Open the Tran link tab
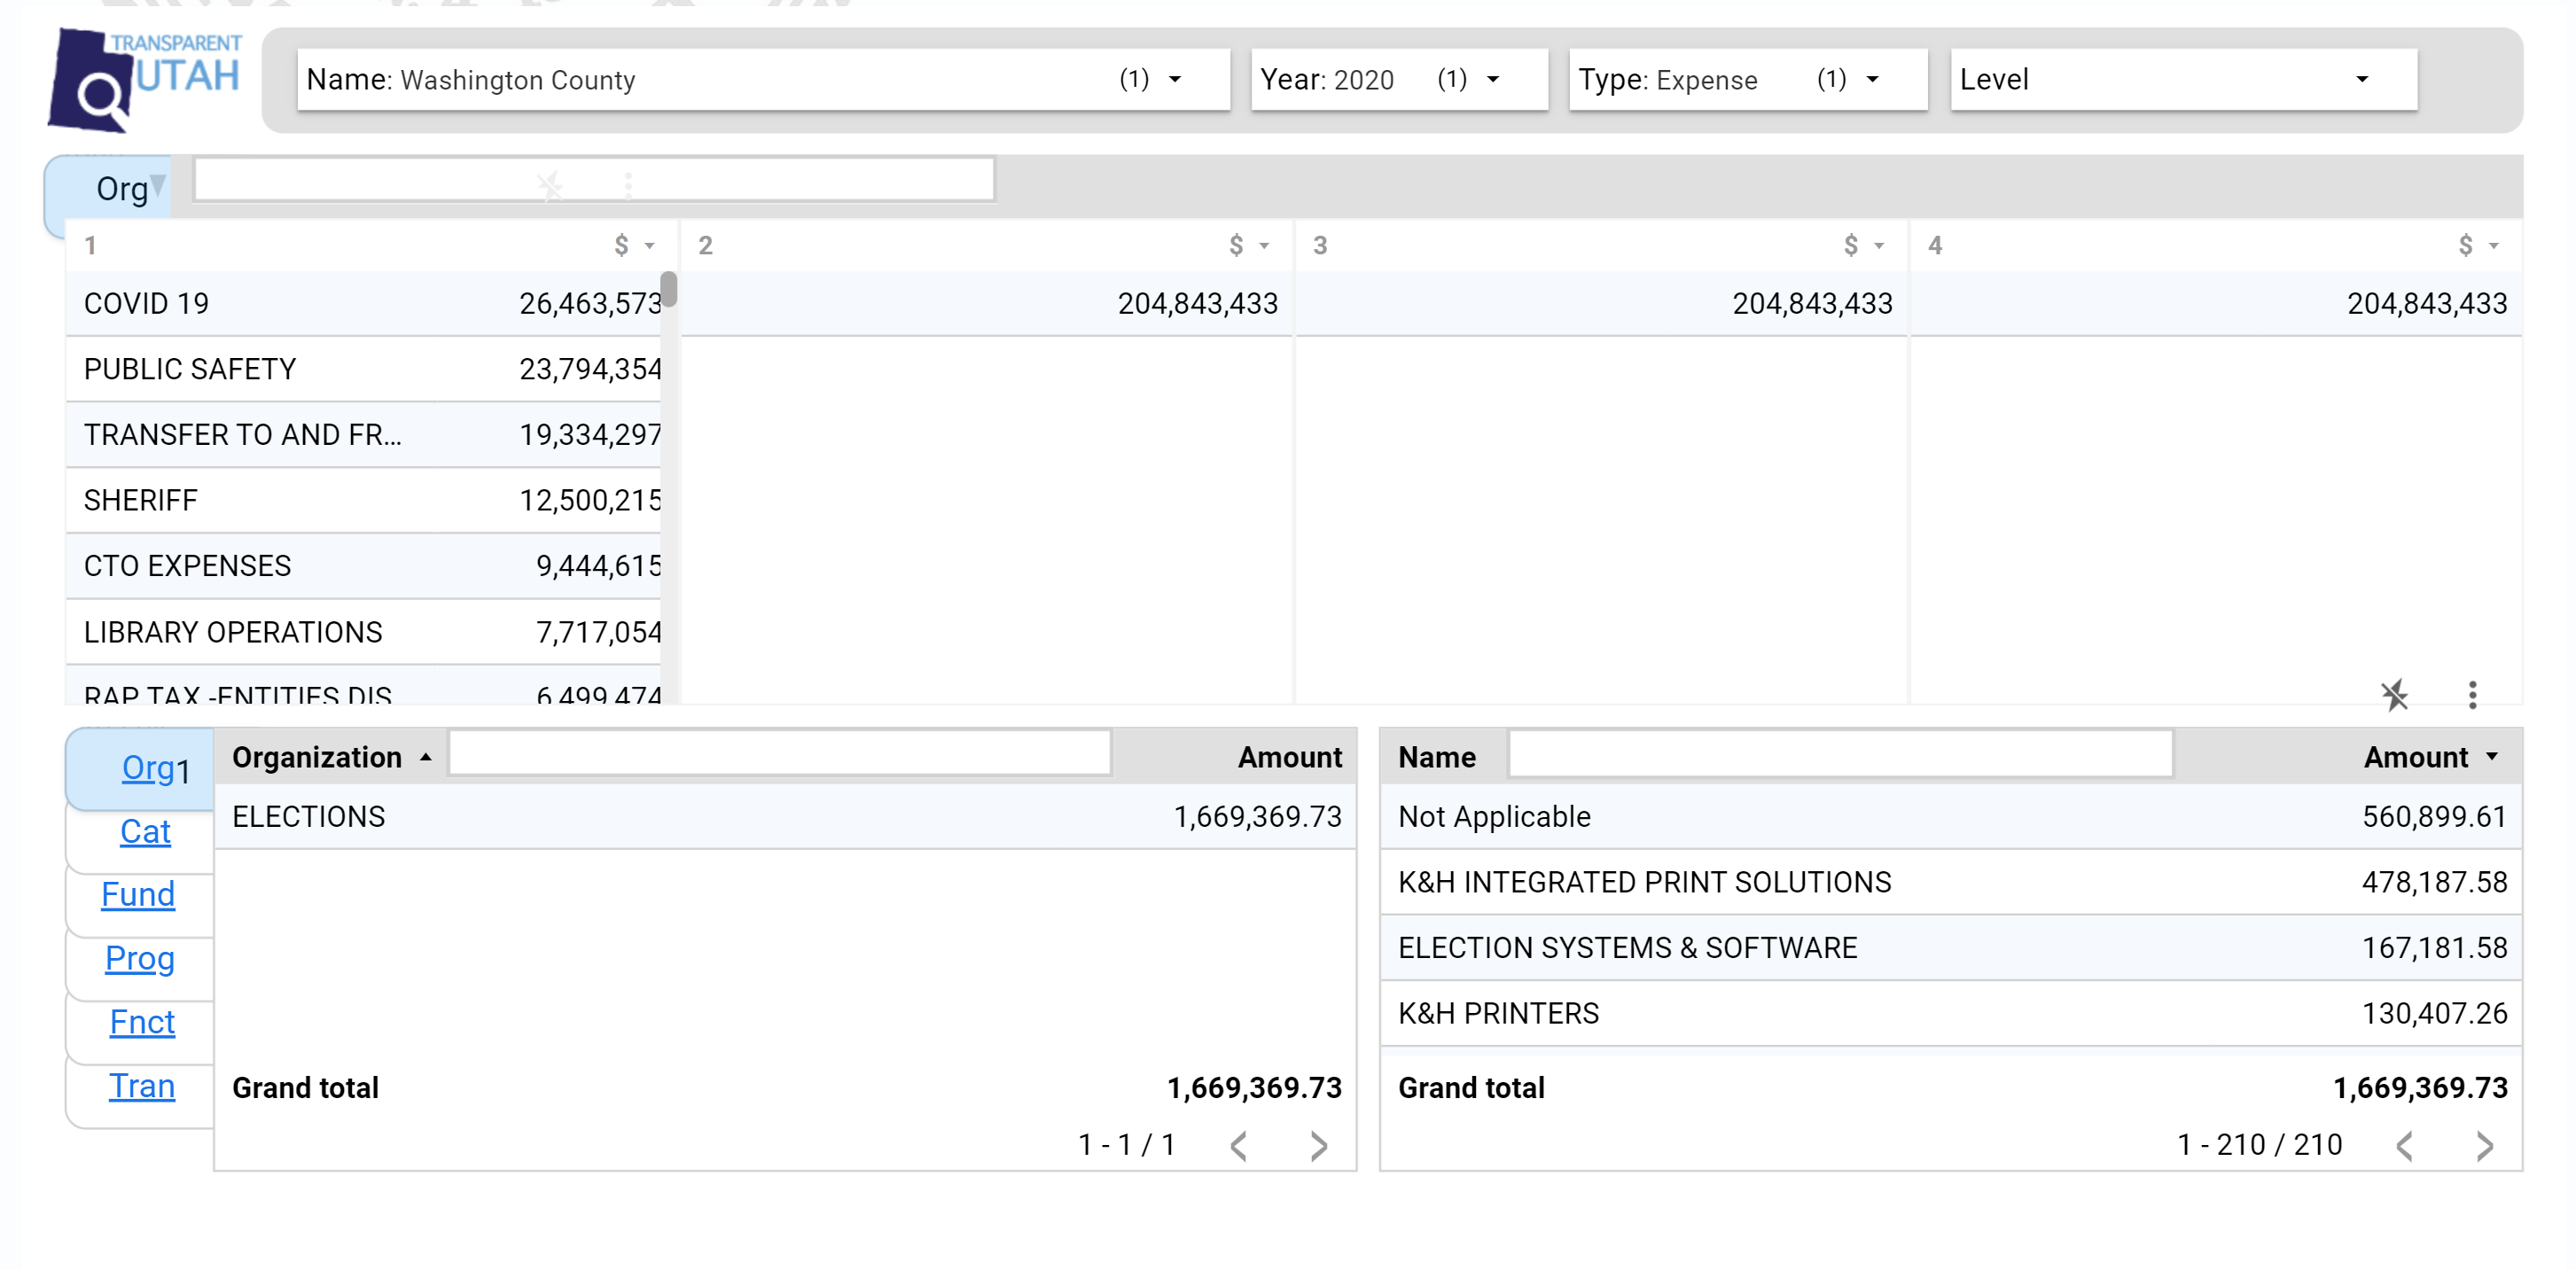This screenshot has height=1270, width=2576. point(142,1086)
